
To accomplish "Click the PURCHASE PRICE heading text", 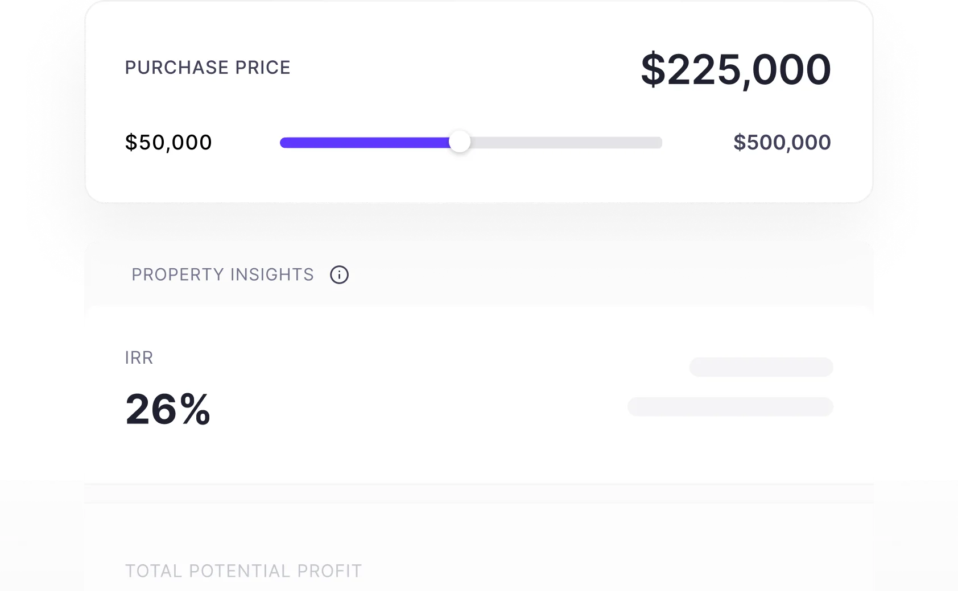I will tap(208, 68).
